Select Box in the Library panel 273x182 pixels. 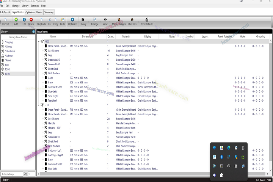tap(7, 65)
